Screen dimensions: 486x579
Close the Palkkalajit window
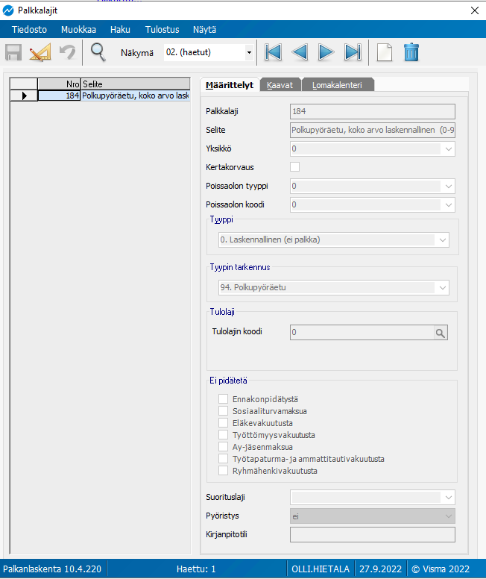click(x=475, y=10)
